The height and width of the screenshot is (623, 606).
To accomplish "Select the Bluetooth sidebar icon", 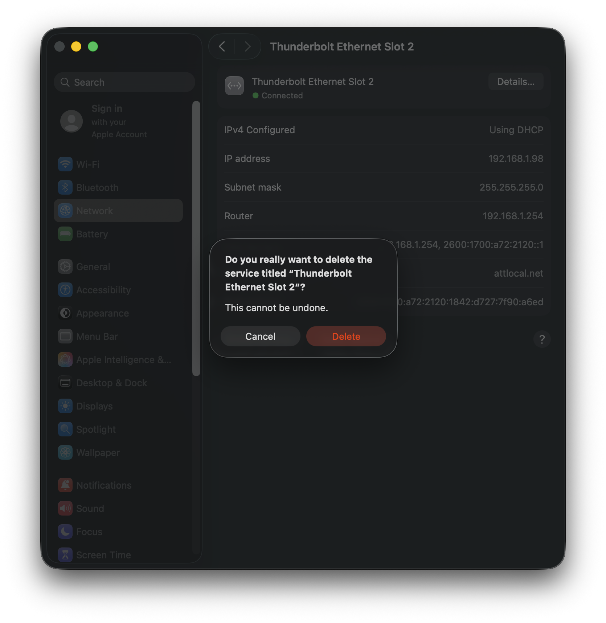I will (65, 187).
